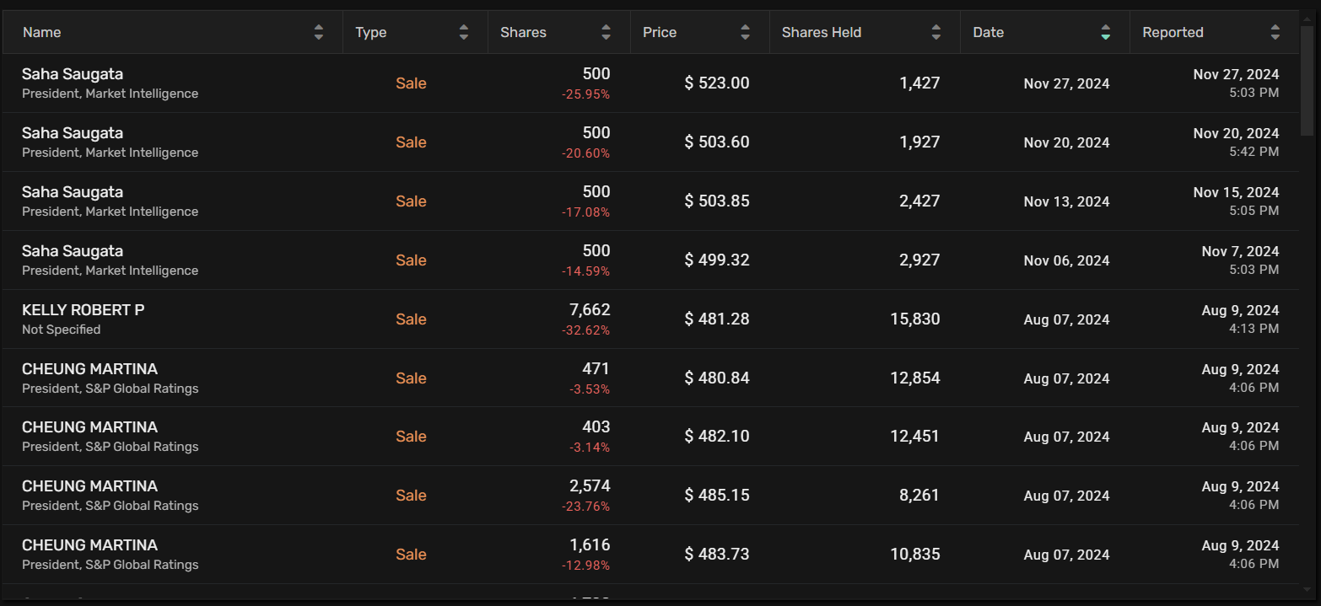1321x606 pixels.
Task: Toggle Date column sort arrows
Action: click(x=1106, y=32)
